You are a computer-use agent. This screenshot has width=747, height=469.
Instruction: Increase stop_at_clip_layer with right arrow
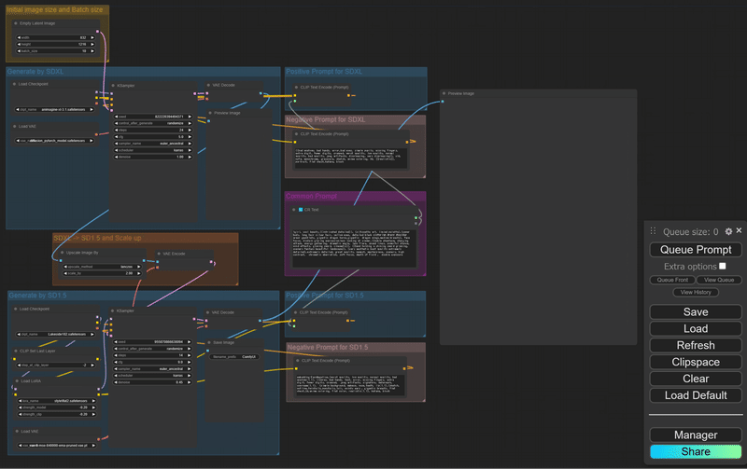92,366
